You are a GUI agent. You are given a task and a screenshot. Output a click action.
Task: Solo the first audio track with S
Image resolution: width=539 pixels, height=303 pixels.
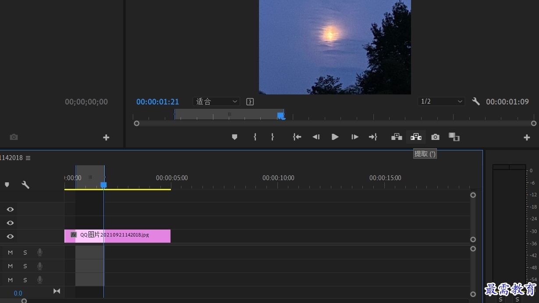coord(25,253)
